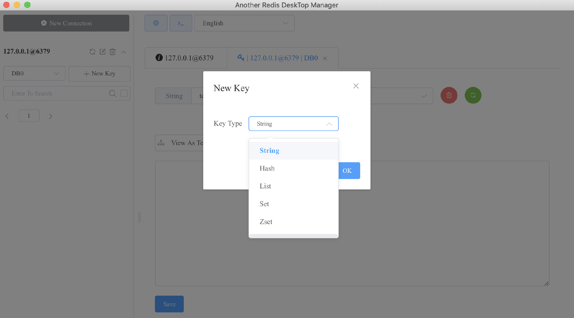Viewport: 574px width, 318px height.
Task: Edit the 127.0.0.1@6379 connection
Action: pyautogui.click(x=102, y=52)
